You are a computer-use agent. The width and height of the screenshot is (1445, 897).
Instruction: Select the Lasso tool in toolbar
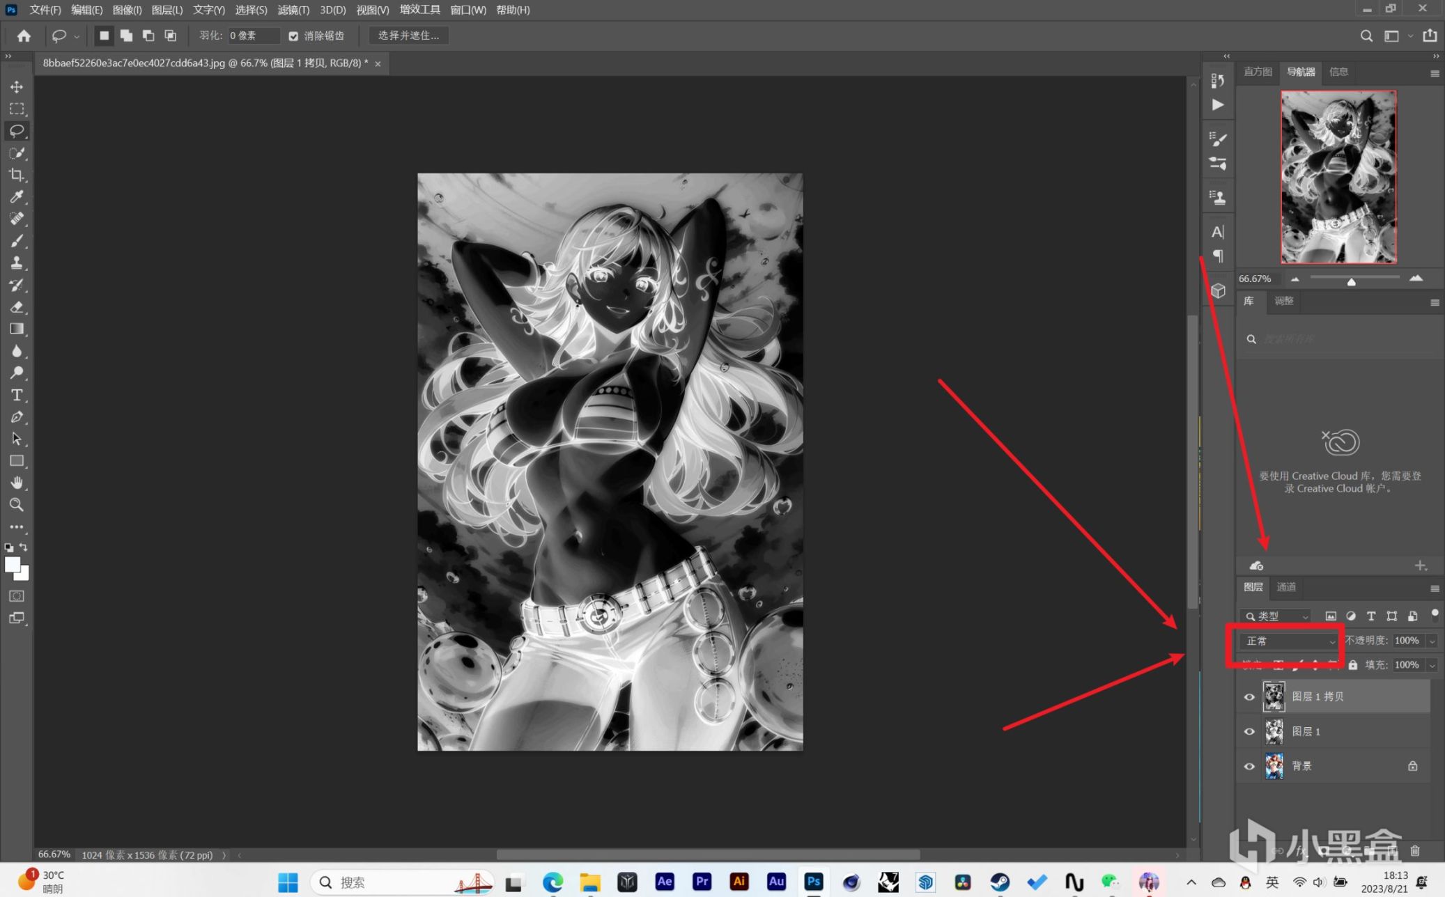tap(17, 131)
